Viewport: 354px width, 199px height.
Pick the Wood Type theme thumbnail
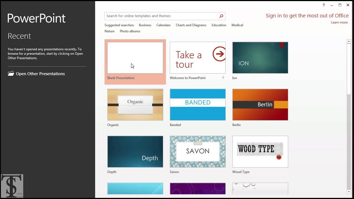(x=260, y=152)
